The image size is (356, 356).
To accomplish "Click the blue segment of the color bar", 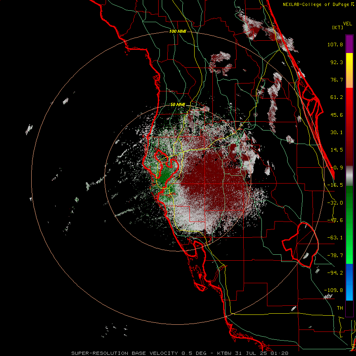I will 349,282.
